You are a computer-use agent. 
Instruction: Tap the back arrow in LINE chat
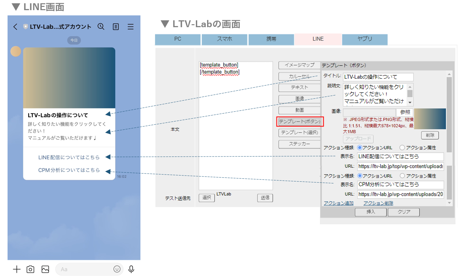(15, 27)
